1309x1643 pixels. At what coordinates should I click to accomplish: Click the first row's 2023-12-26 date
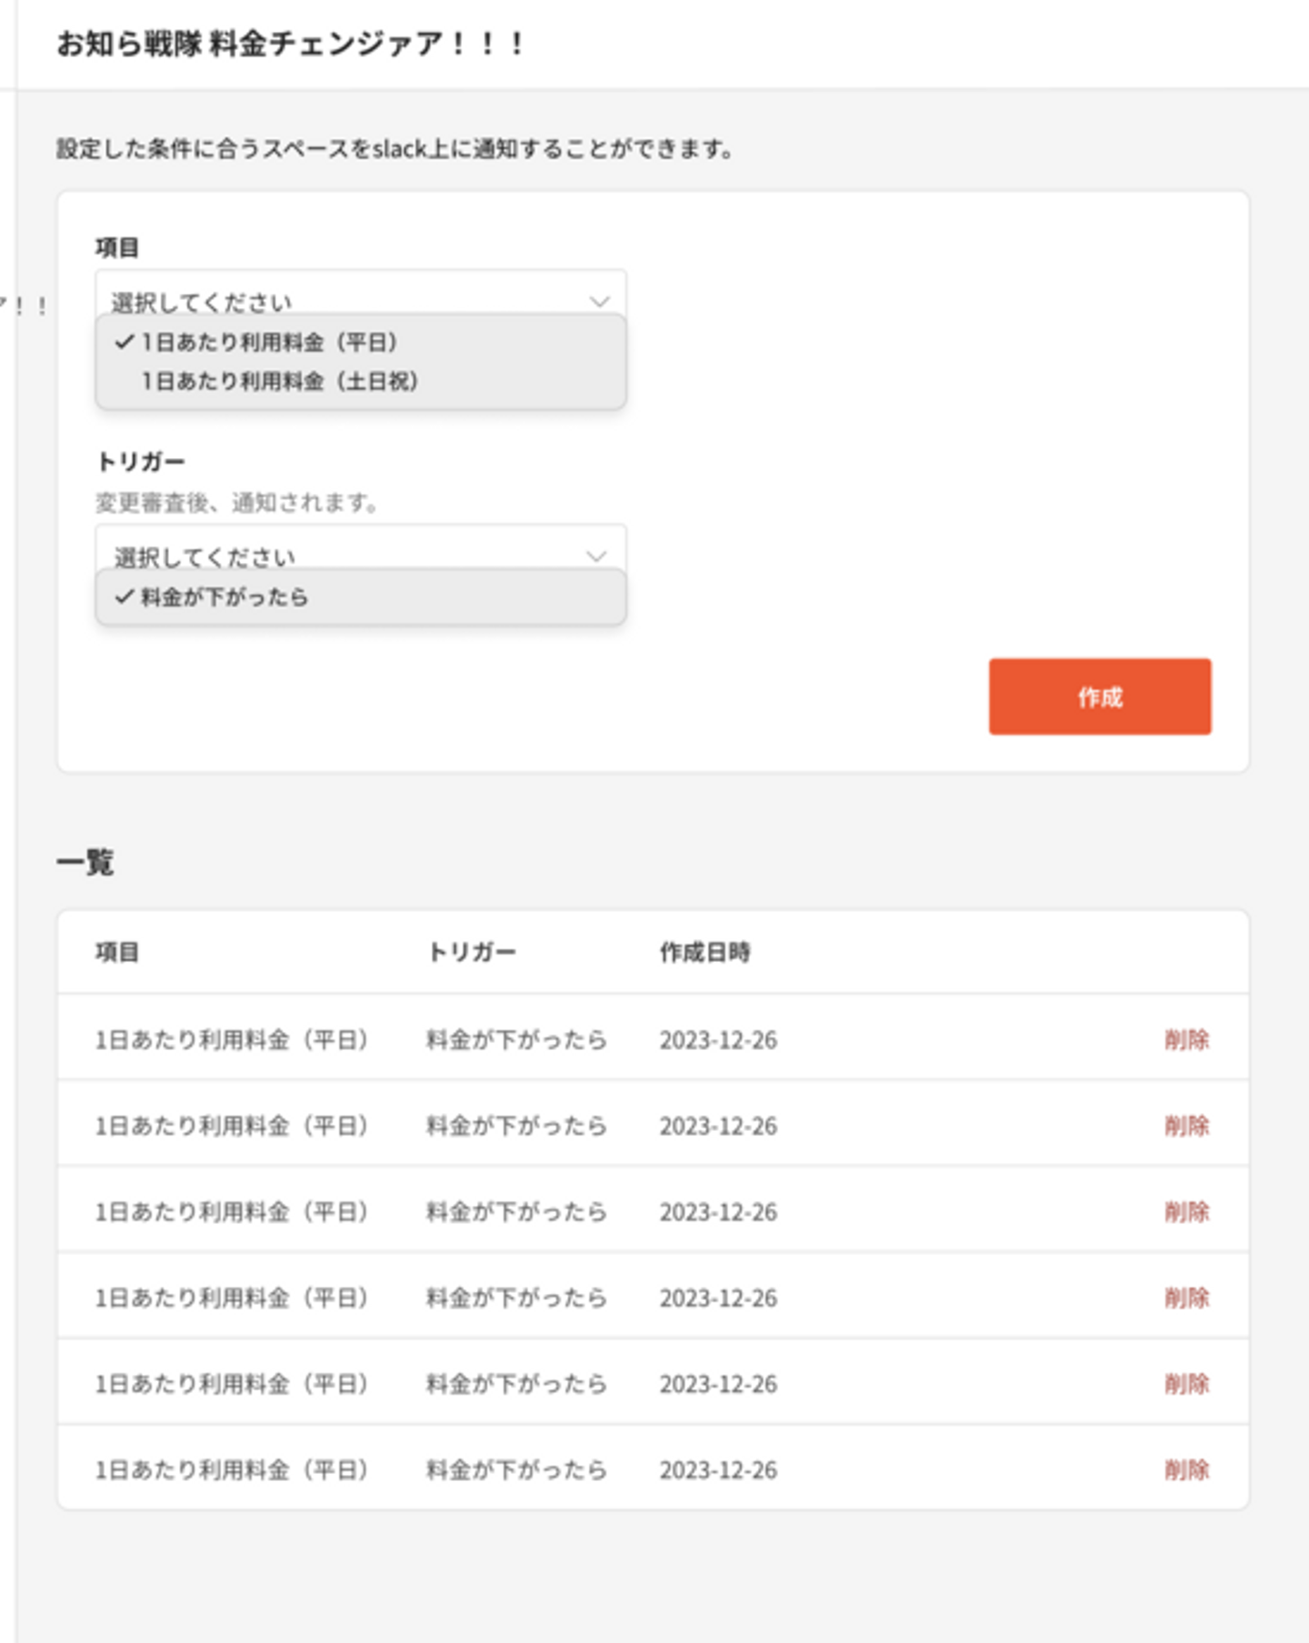pos(718,1039)
